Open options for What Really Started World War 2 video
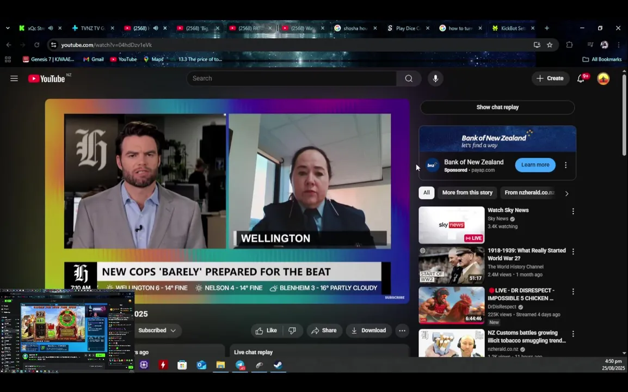628x392 pixels. pos(573,252)
